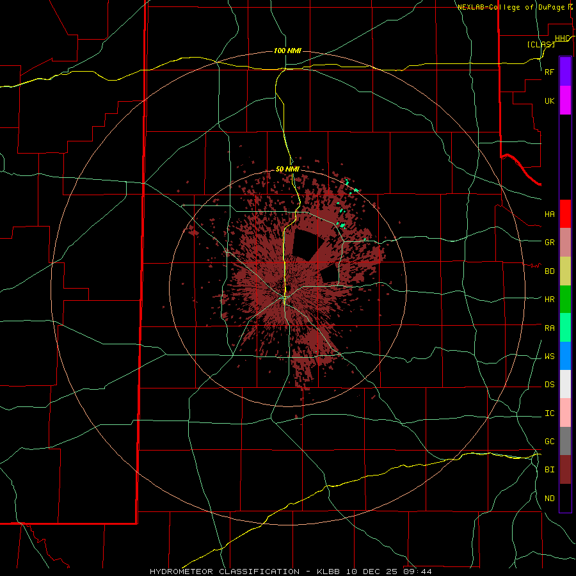Click the RF purple color swatch
This screenshot has height=576, width=576.
565,72
